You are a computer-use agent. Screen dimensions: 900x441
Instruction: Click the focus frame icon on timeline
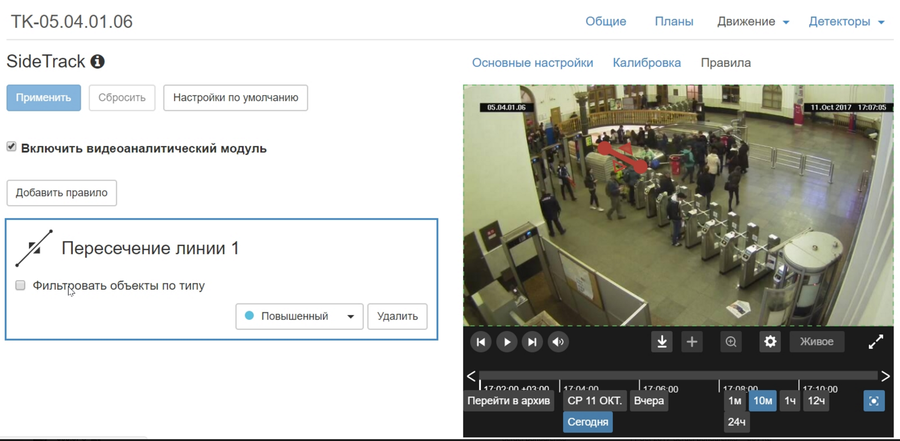[x=874, y=401]
